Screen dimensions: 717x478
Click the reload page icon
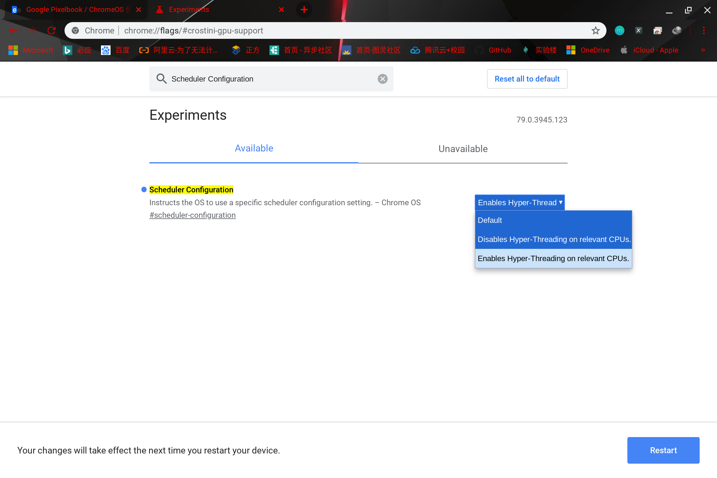tap(51, 30)
